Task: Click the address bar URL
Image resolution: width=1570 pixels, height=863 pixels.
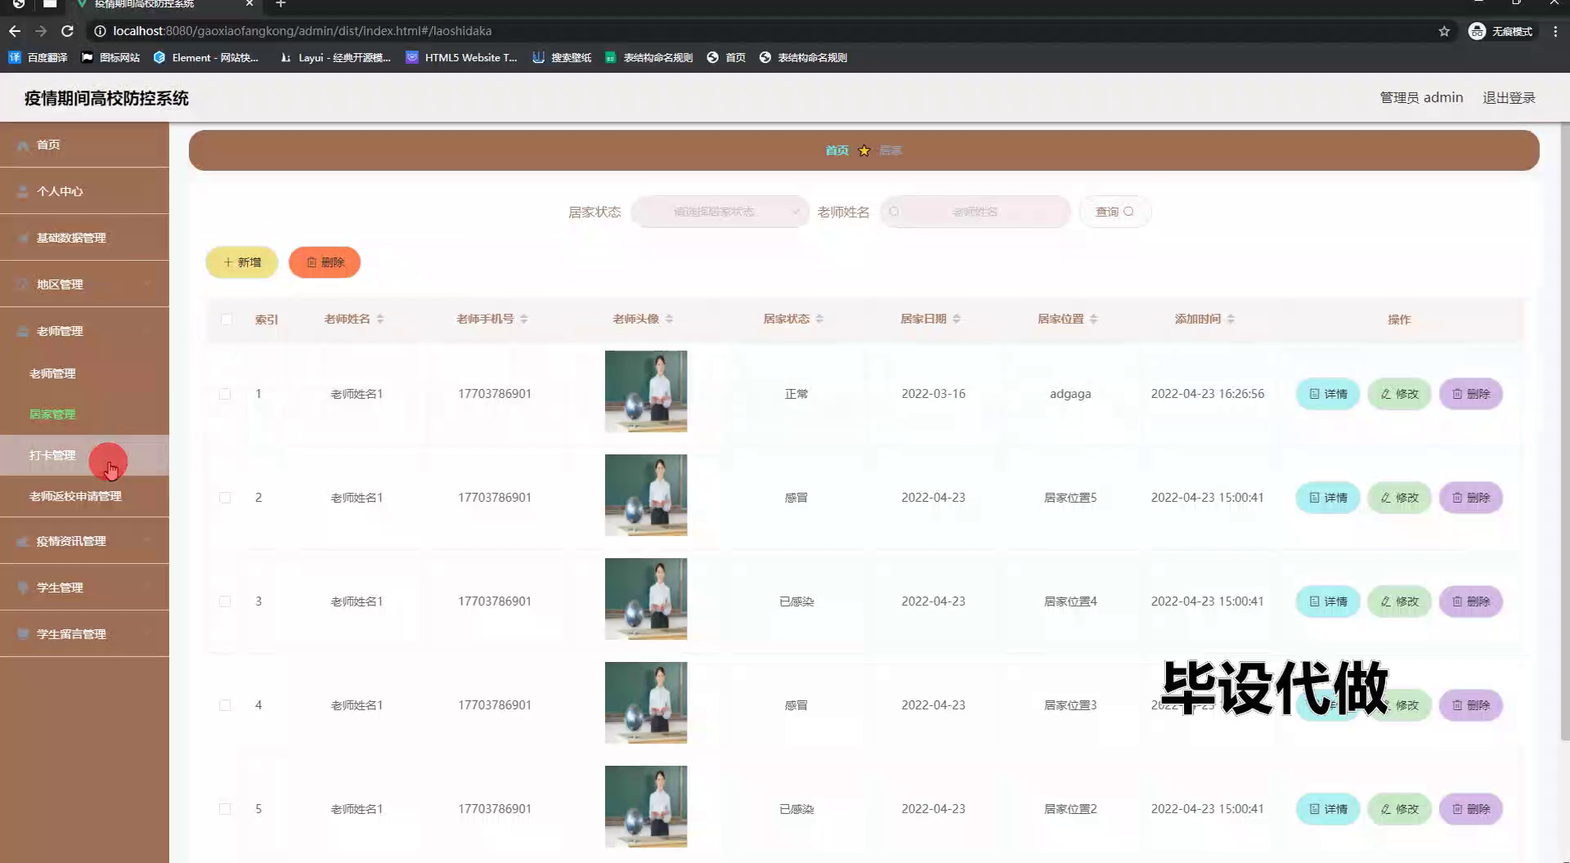Action: point(302,31)
